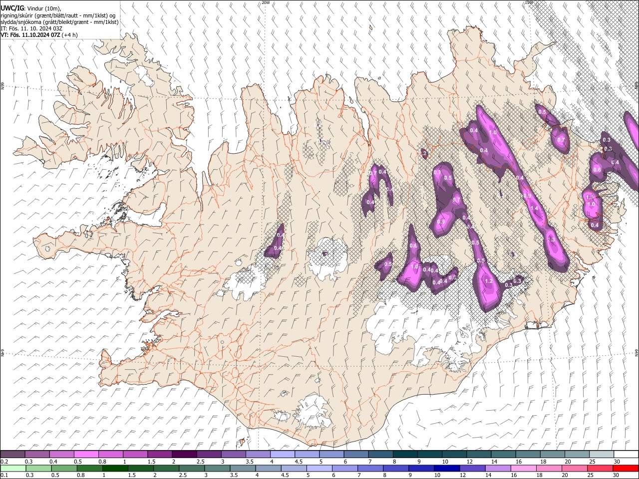Viewport: 639px width, 479px height.
Task: Click the snow scale swatch starting at 3.5
Action: point(258,455)
